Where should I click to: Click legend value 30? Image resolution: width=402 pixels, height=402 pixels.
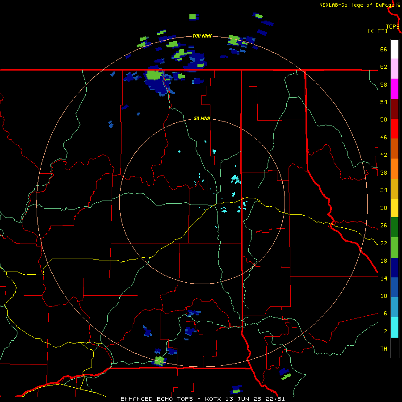click(384, 208)
